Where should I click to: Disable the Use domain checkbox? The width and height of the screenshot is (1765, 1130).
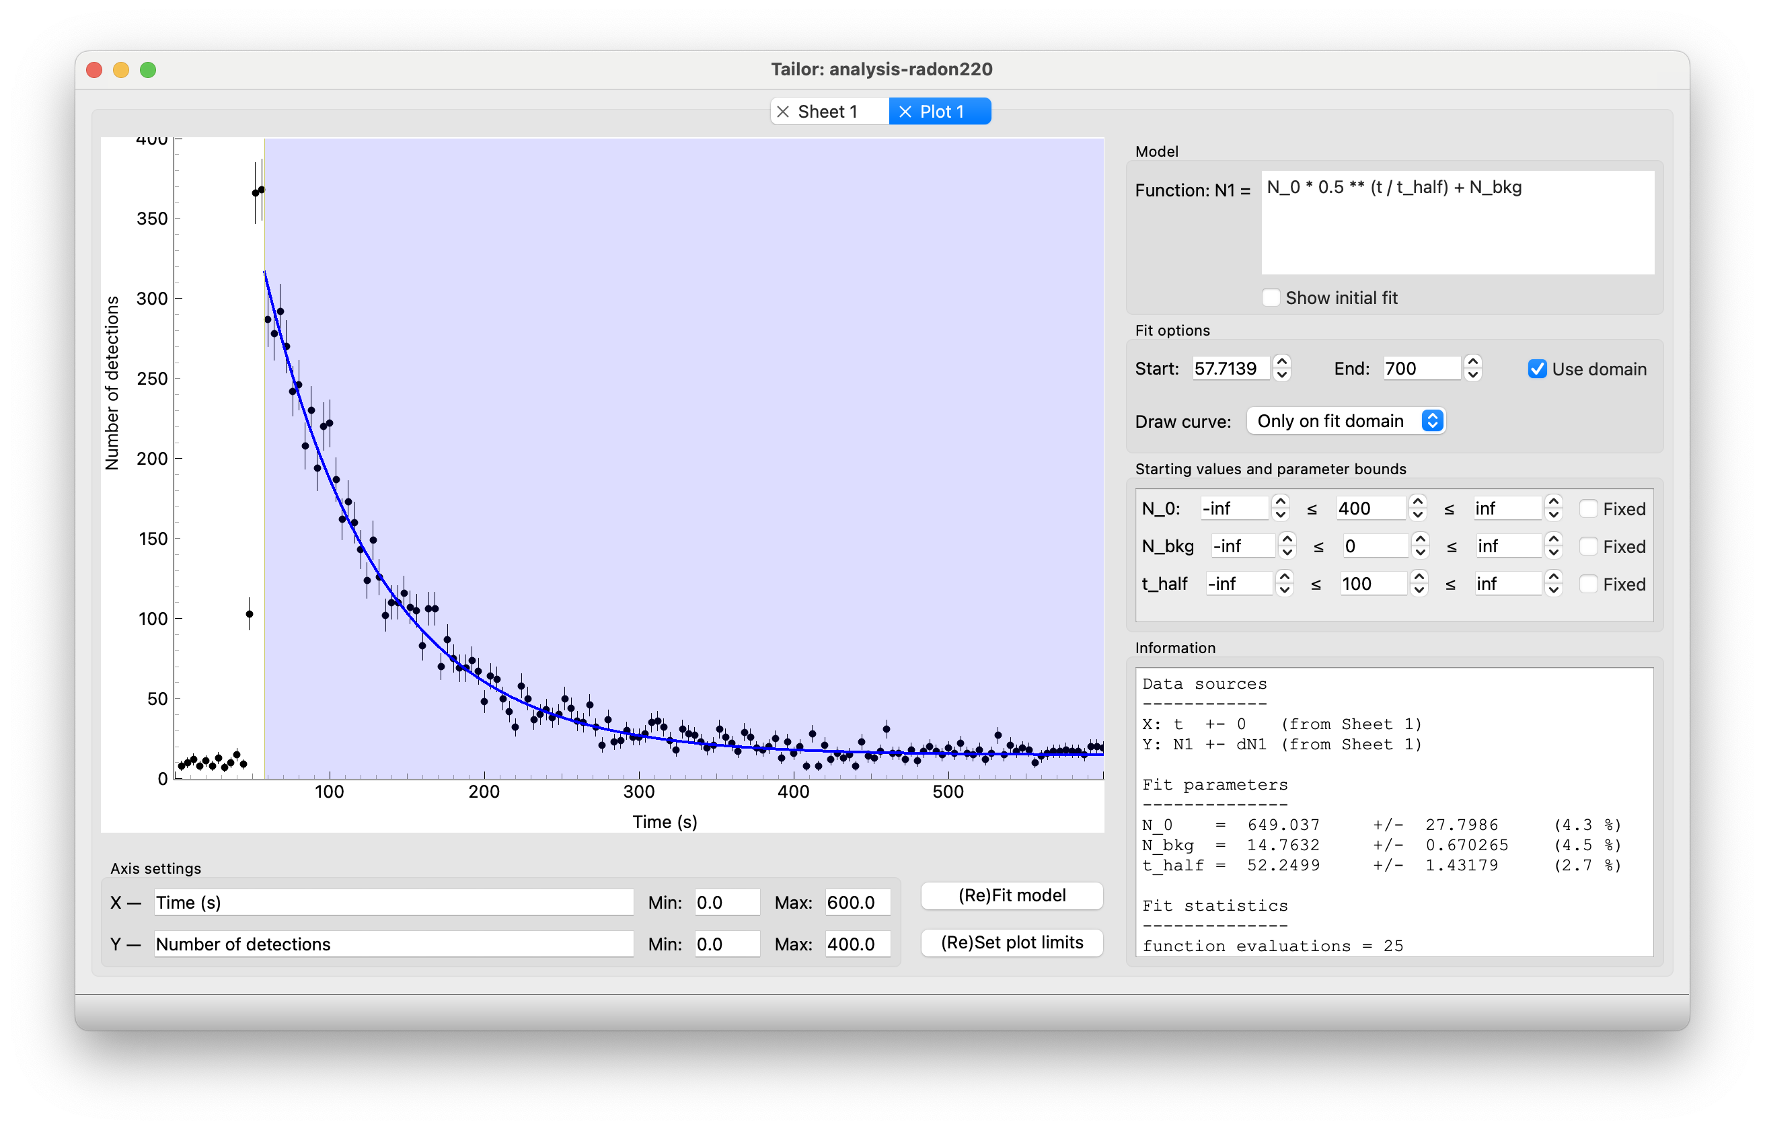[x=1538, y=369]
